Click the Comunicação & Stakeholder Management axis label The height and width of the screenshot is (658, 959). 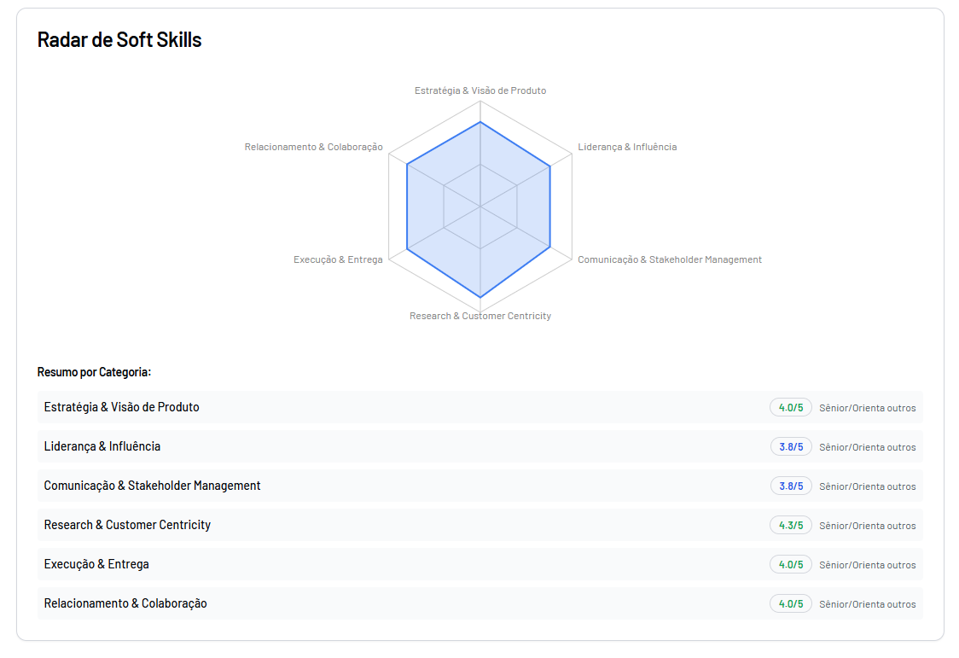pyautogui.click(x=670, y=259)
